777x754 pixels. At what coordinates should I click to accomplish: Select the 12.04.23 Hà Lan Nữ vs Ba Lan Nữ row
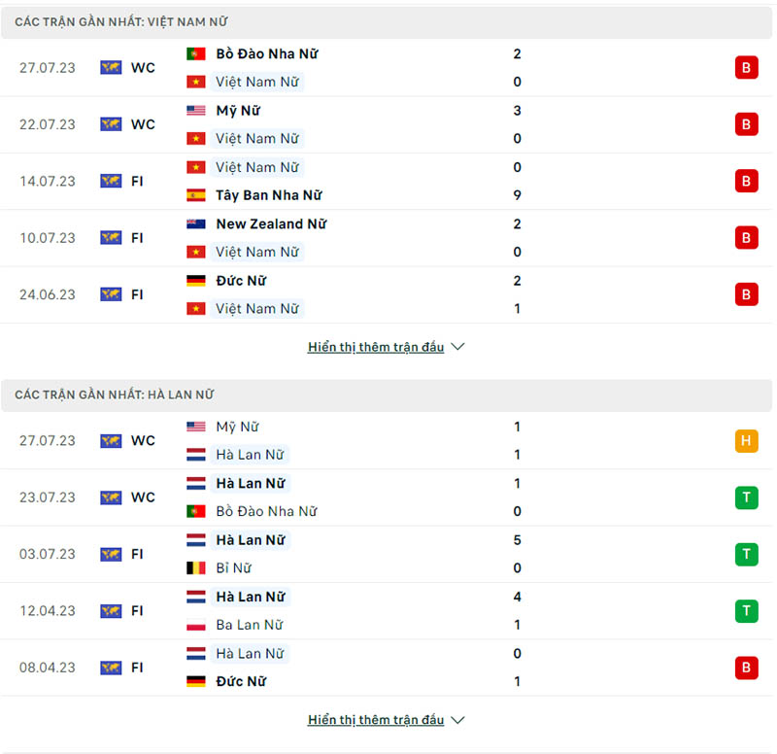[x=388, y=611]
